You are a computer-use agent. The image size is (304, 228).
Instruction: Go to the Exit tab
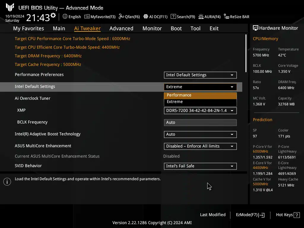[x=214, y=28]
